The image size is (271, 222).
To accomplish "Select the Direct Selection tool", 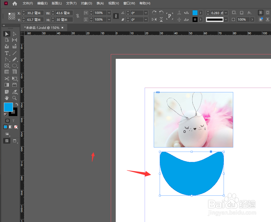I will (x=14, y=34).
